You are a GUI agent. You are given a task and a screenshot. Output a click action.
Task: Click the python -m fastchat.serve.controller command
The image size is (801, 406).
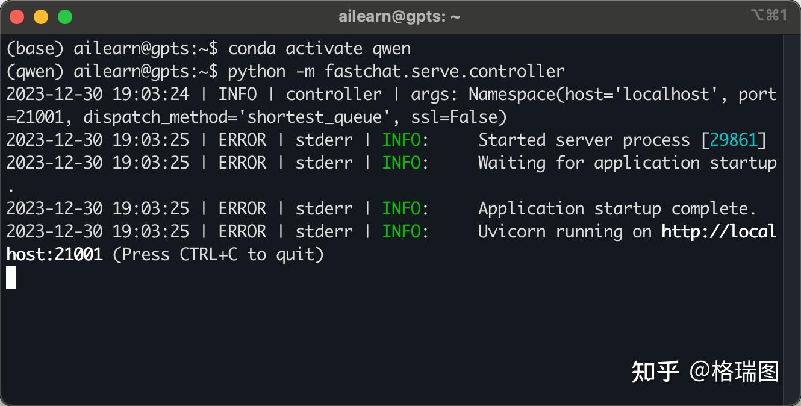[396, 72]
